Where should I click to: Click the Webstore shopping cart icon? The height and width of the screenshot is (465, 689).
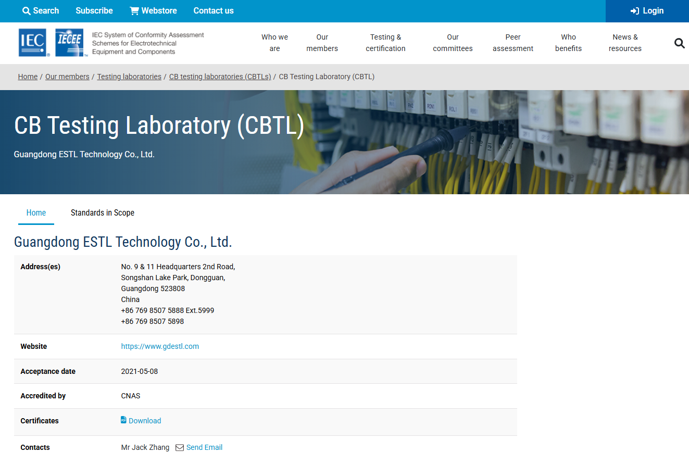tap(134, 11)
